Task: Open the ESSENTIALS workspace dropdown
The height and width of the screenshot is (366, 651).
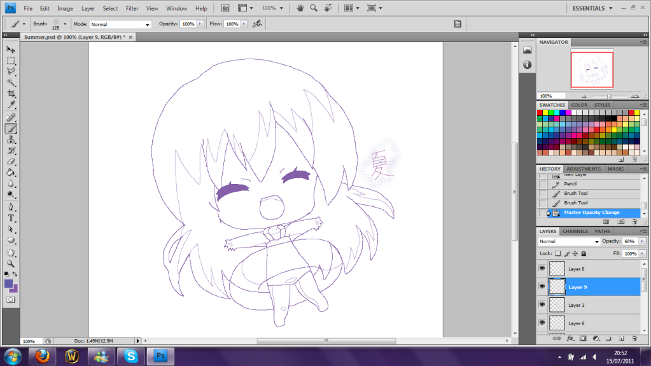Action: click(592, 8)
